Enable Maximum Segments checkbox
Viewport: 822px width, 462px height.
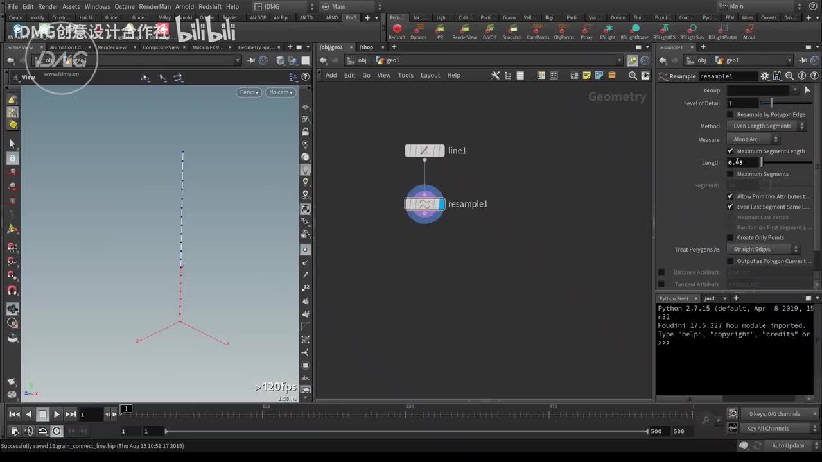[730, 174]
